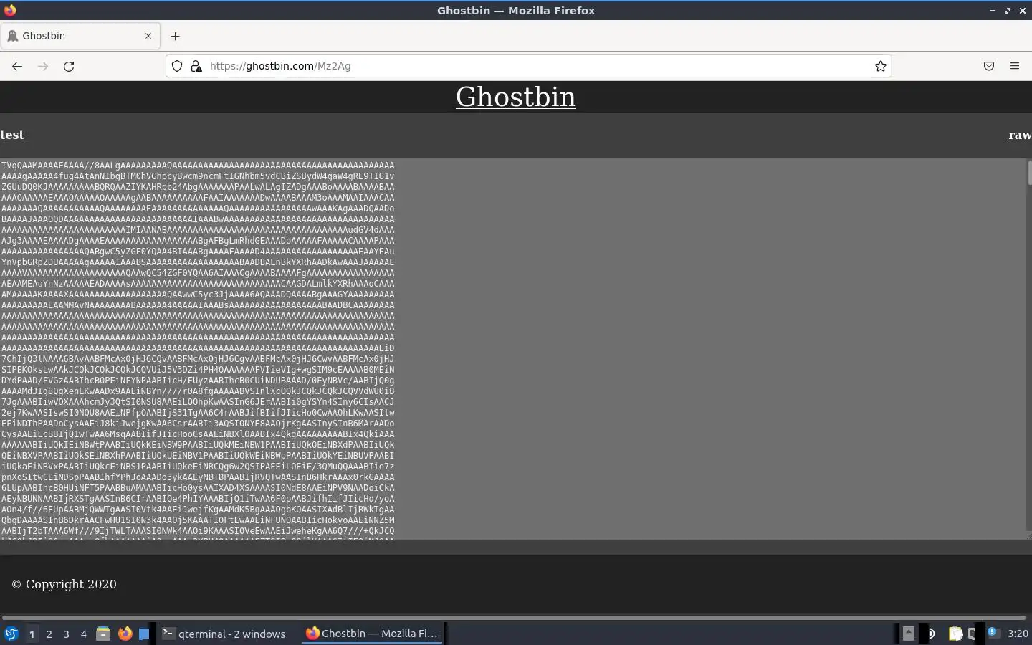Launch Firefox from taskbar quick launcher
This screenshot has height=645, width=1032.
(125, 634)
